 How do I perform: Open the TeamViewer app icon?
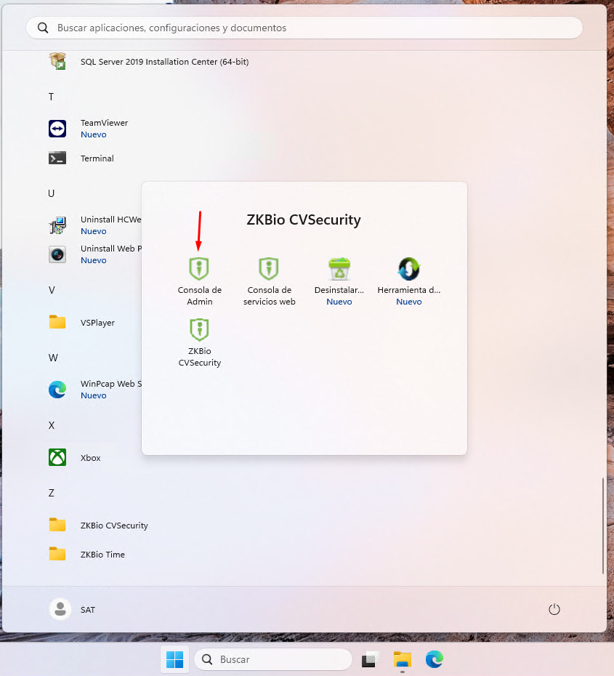(57, 129)
